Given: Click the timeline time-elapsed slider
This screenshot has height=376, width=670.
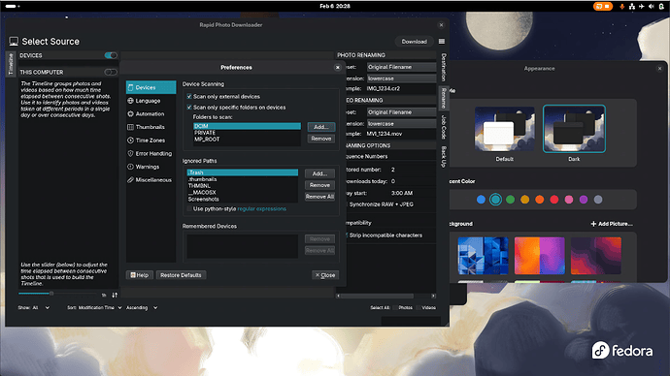Looking at the screenshot, I should point(57,294).
